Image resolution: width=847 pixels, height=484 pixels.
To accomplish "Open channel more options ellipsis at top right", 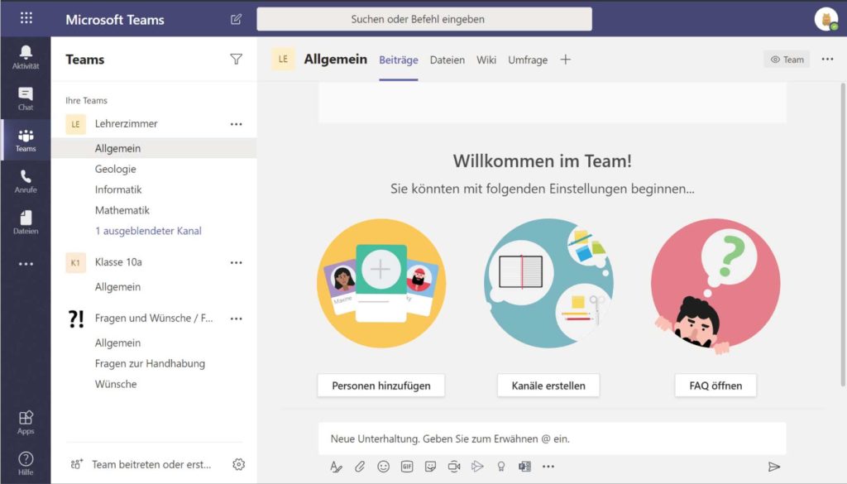I will (x=827, y=60).
